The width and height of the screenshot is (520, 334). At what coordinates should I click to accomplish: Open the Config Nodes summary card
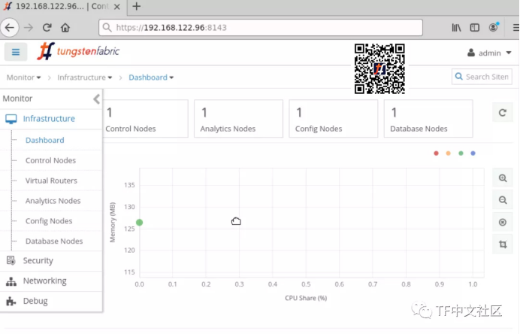tap(334, 119)
